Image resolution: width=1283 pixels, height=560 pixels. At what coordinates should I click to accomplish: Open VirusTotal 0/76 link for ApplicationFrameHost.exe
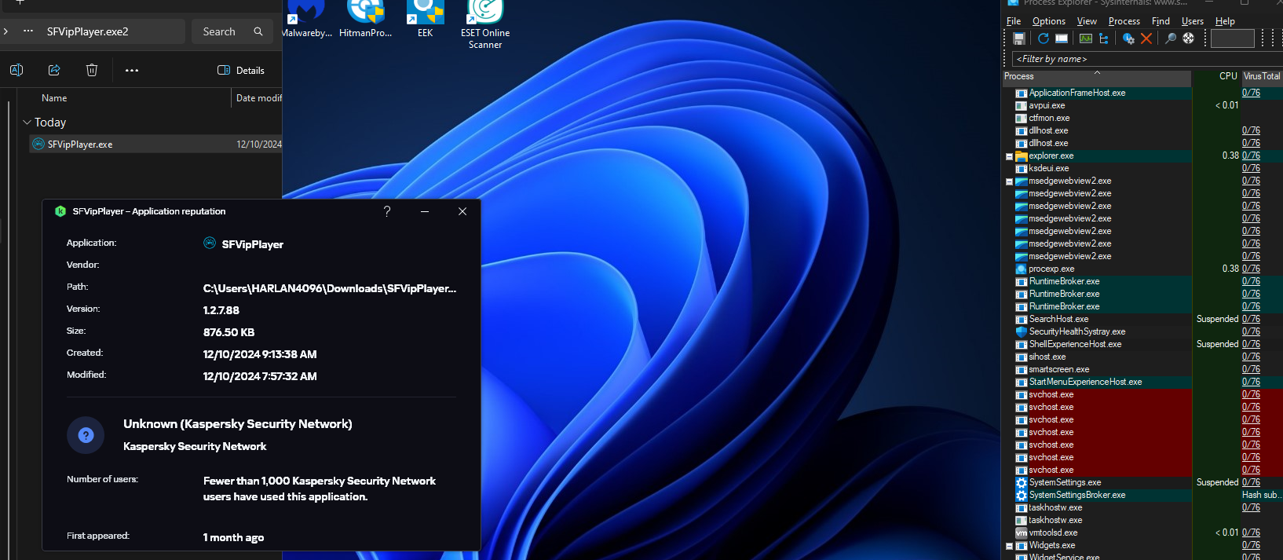1251,93
